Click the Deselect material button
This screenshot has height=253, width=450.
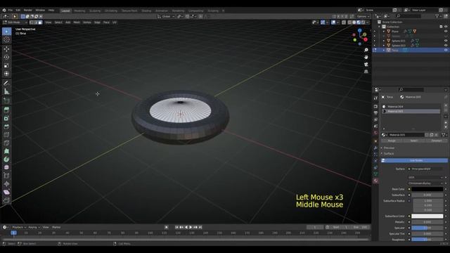click(437, 141)
